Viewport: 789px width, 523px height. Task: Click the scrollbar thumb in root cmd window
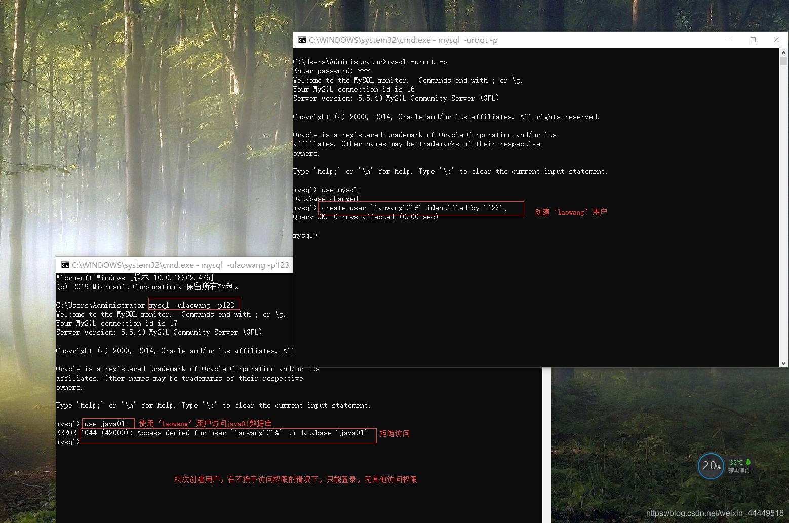coord(784,61)
